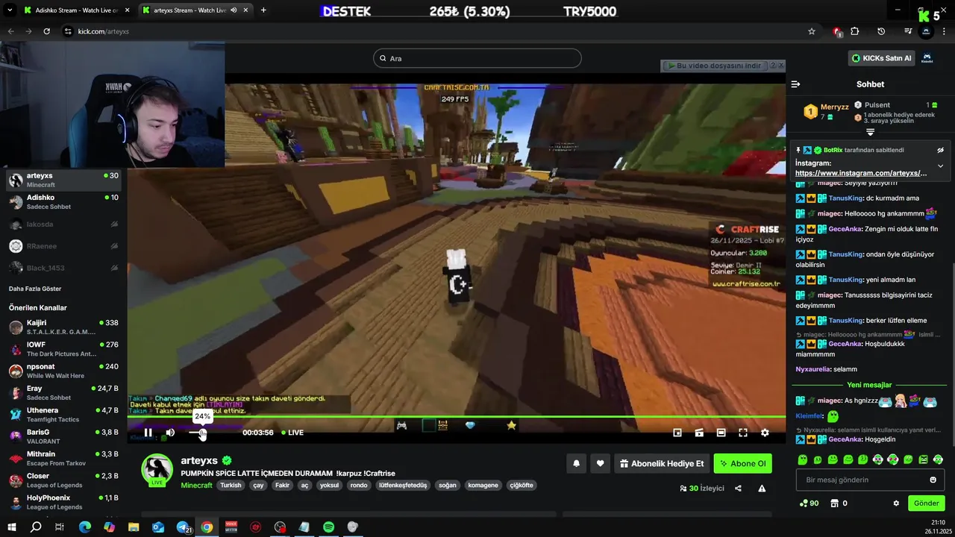Open the Minecraft category link
Image resolution: width=955 pixels, height=537 pixels.
196,486
